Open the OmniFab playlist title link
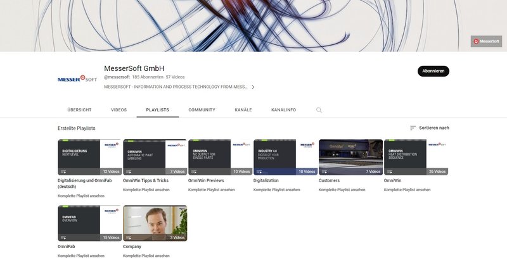Image resolution: width=507 pixels, height=262 pixels. tap(67, 246)
